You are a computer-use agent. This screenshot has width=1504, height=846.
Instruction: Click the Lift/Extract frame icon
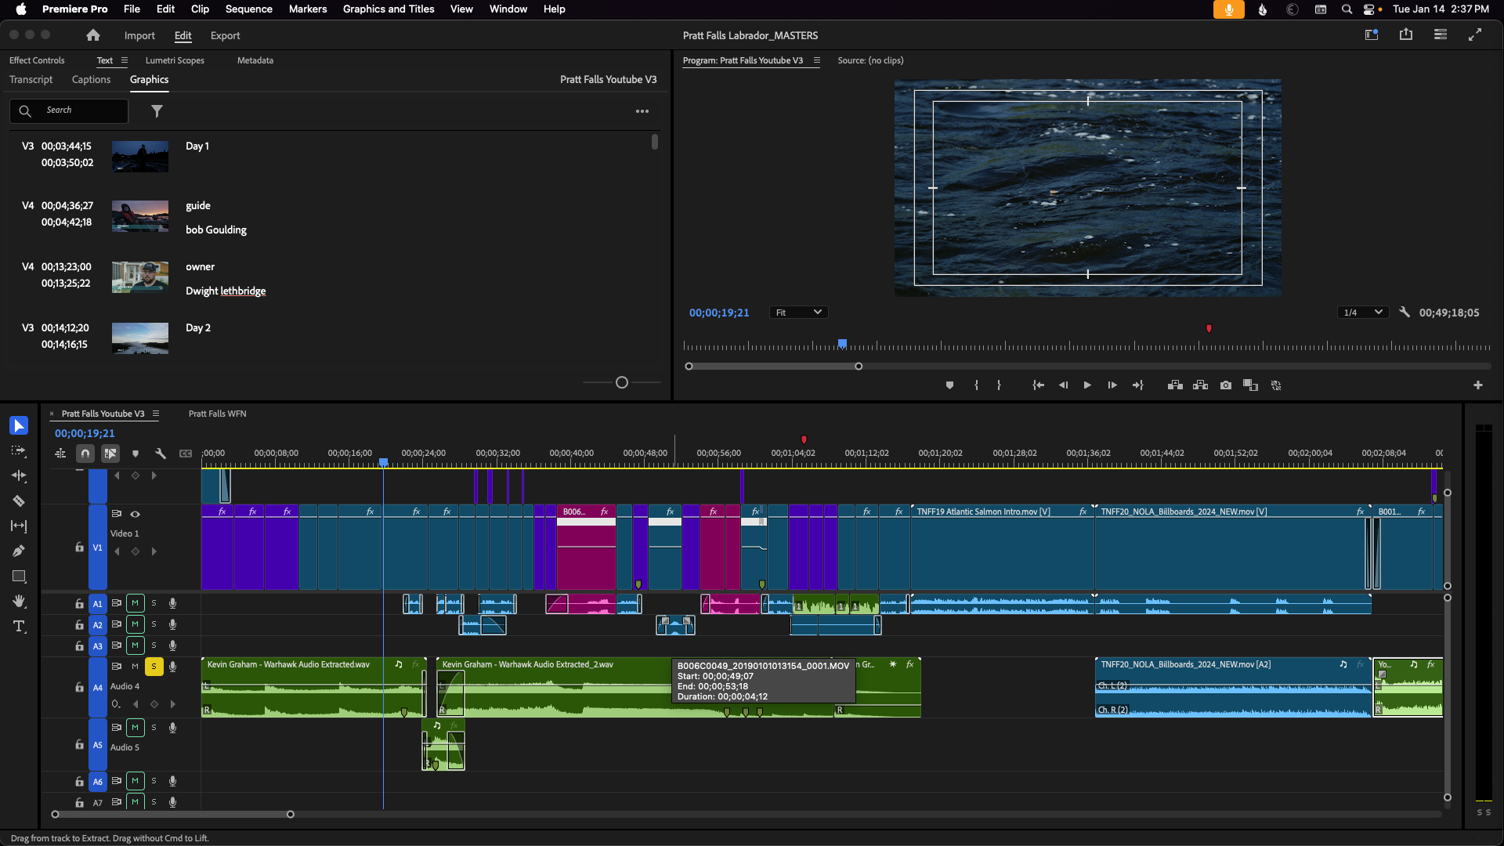[1174, 385]
